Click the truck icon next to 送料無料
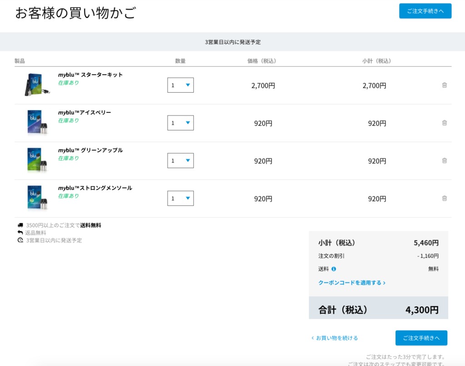The image size is (465, 366). click(20, 226)
